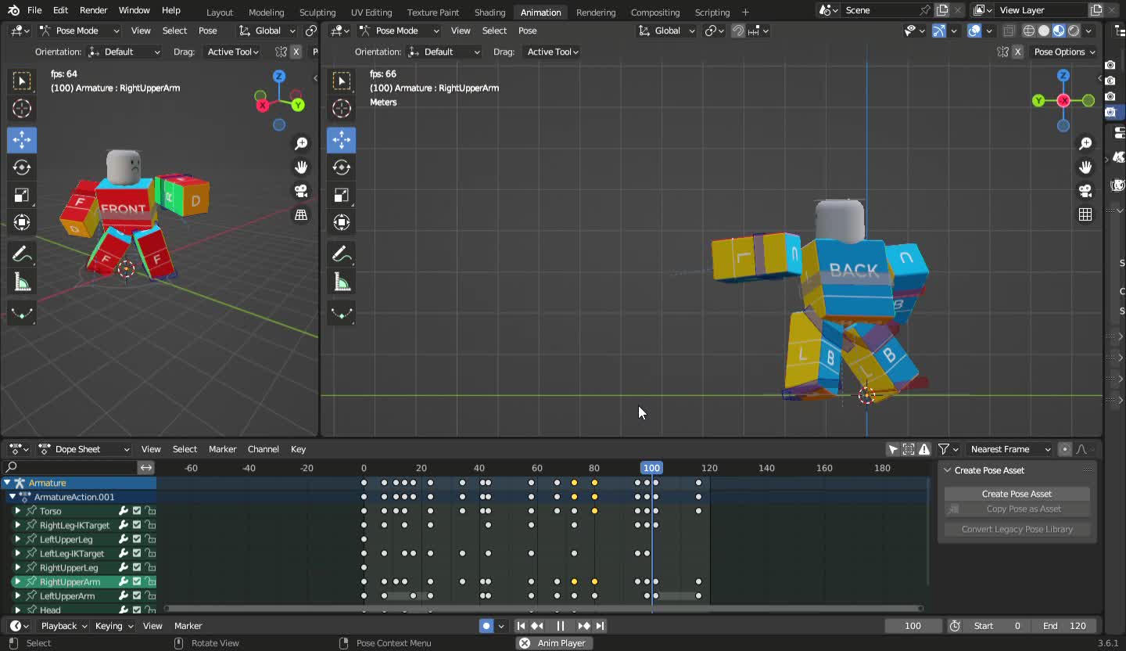
Task: Toggle X-axis mirror in right viewport header
Action: click(x=1017, y=52)
